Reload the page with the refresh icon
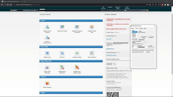 point(8,5)
